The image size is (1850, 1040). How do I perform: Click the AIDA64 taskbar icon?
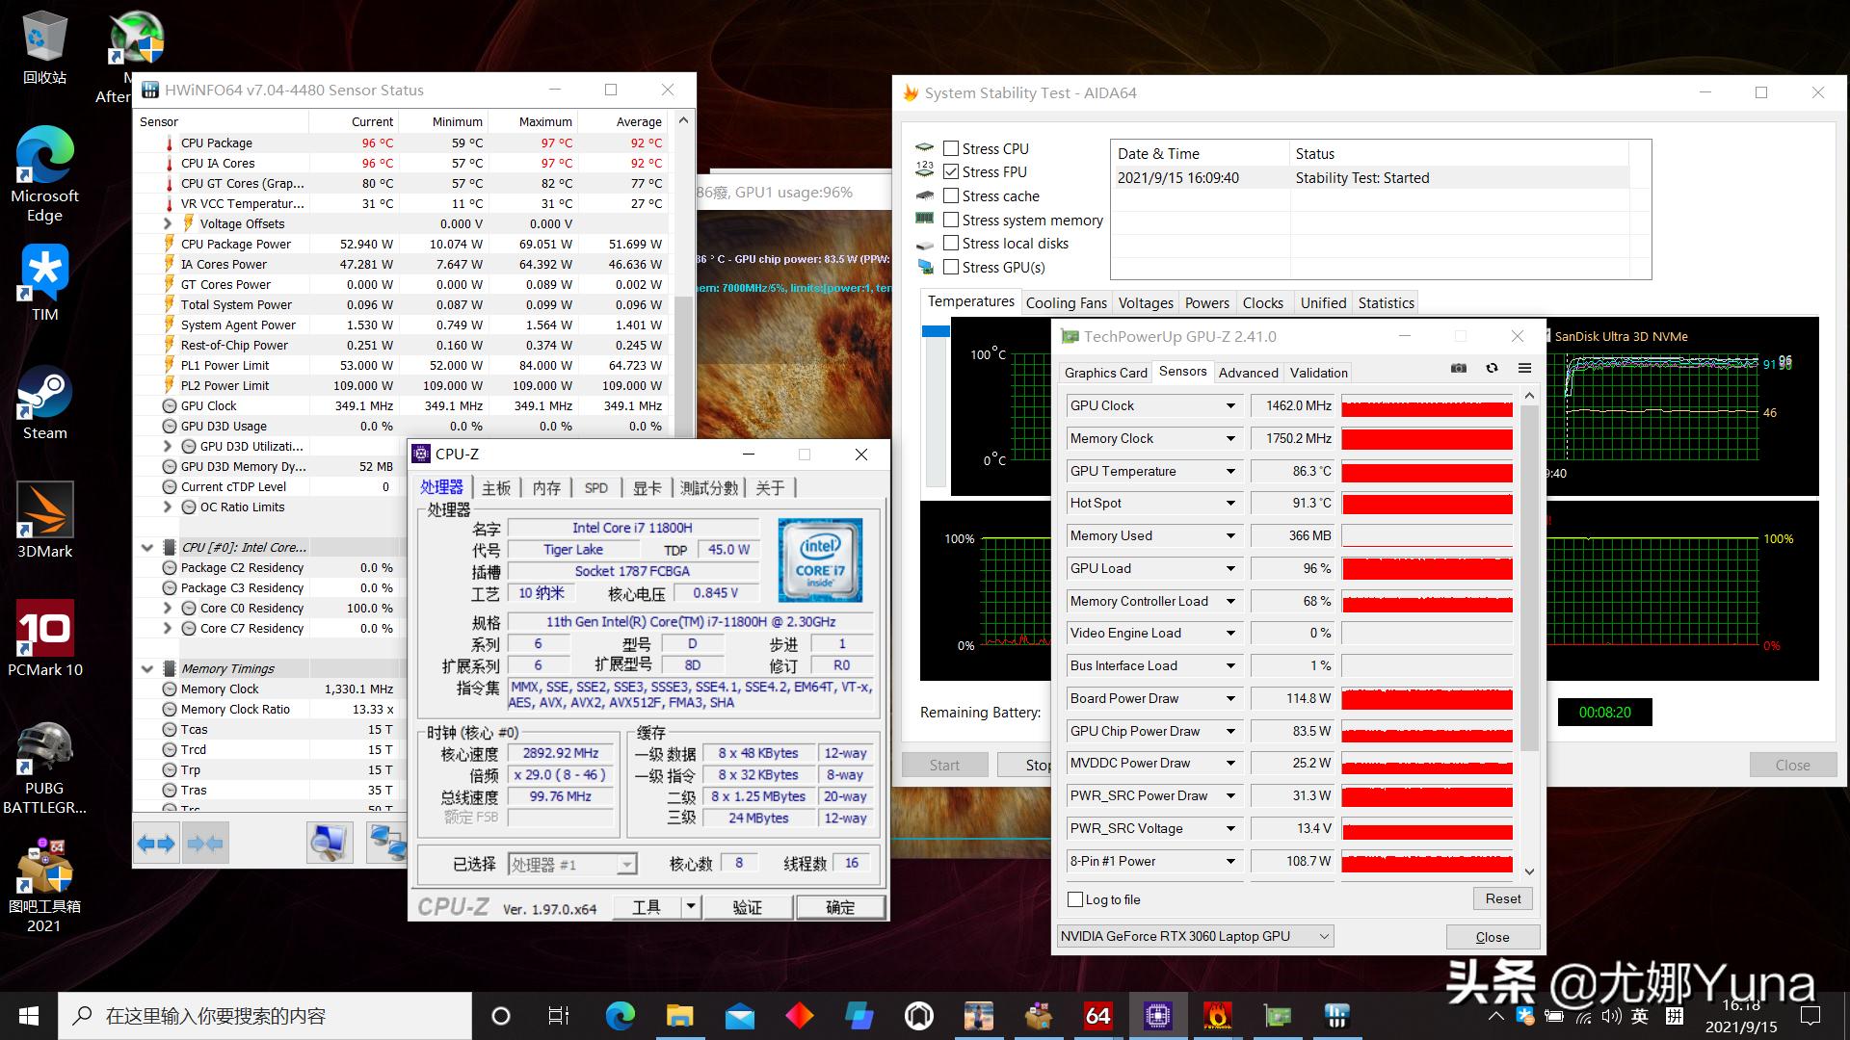(x=1097, y=1015)
